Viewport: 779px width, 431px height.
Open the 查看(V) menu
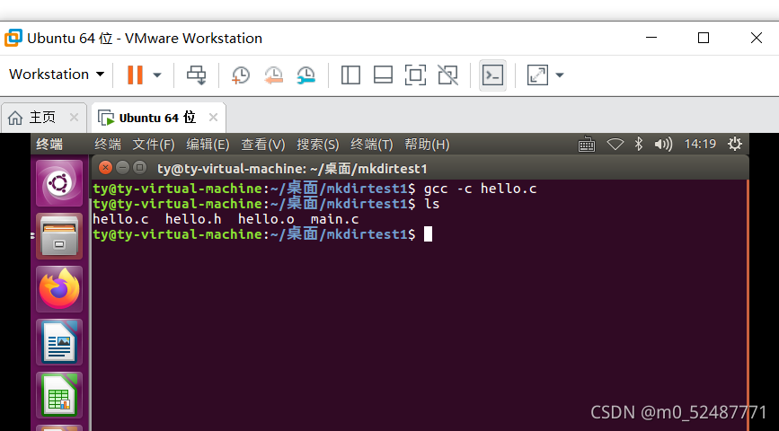(x=263, y=145)
